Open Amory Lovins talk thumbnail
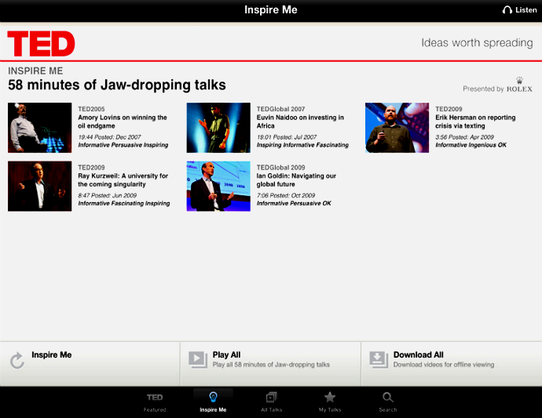The width and height of the screenshot is (542, 418). [x=40, y=127]
